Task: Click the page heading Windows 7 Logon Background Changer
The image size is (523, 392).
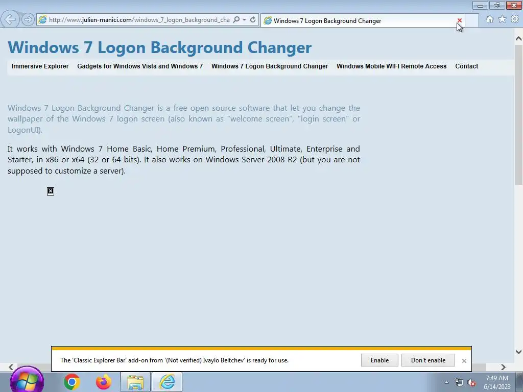Action: tap(160, 47)
